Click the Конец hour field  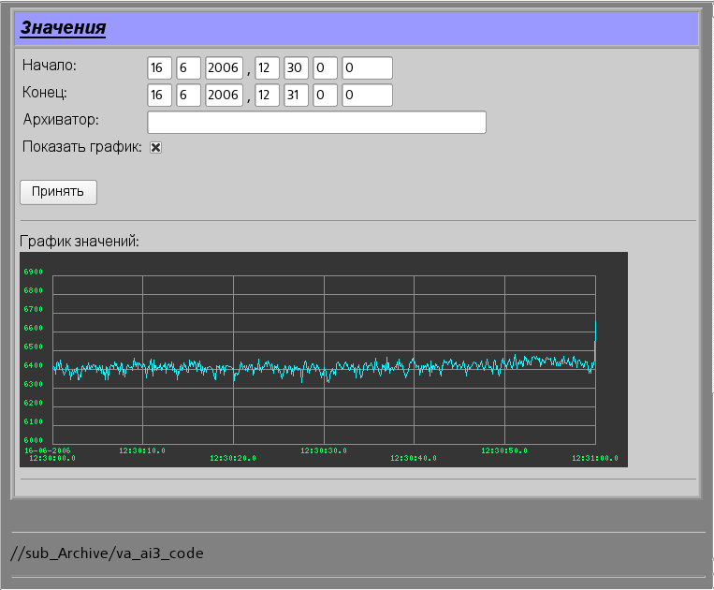pos(267,96)
